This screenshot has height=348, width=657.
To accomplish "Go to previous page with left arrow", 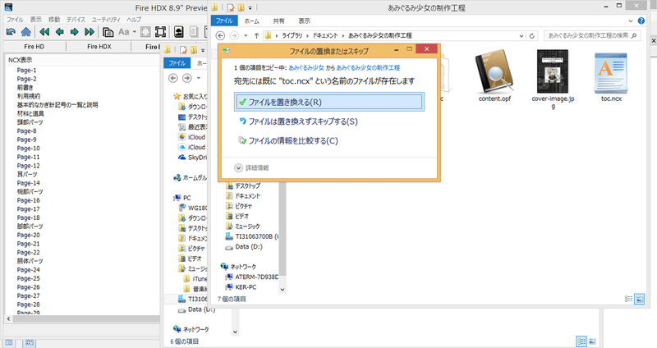I will 59,32.
